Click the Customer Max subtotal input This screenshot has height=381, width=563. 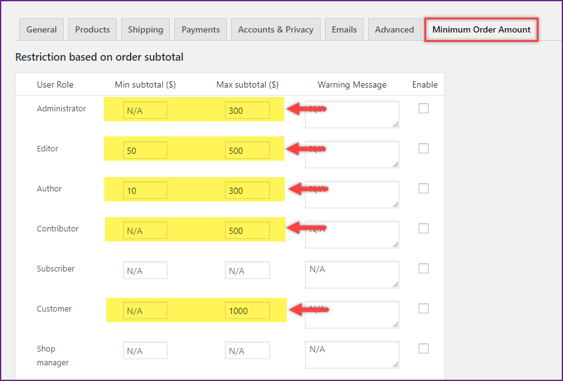coord(247,311)
